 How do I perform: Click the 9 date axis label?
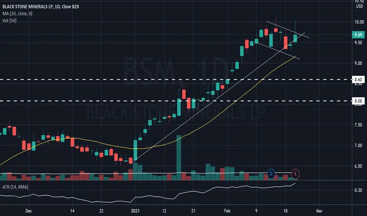coord(256,211)
